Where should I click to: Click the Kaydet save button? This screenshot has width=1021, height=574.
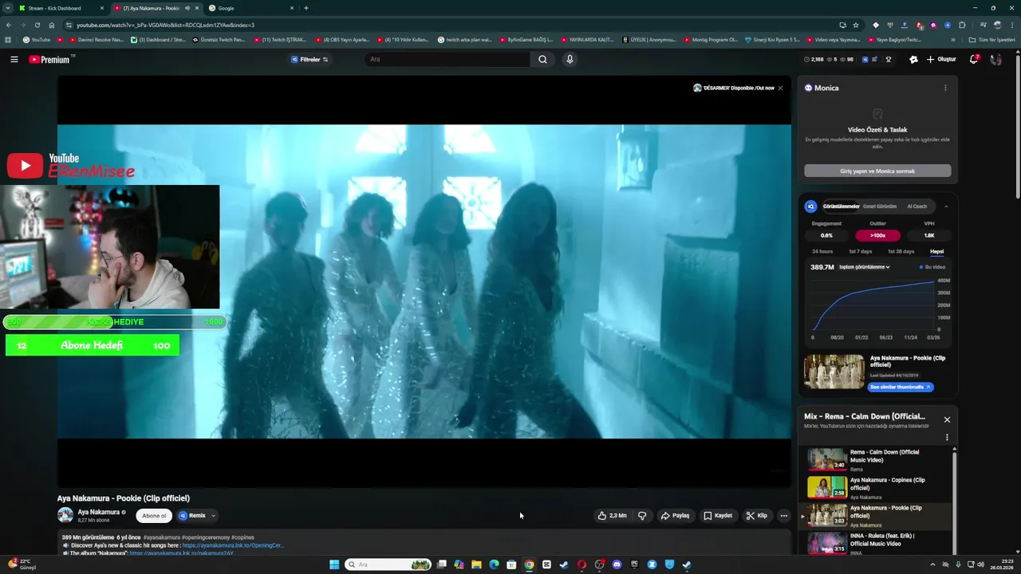click(718, 516)
